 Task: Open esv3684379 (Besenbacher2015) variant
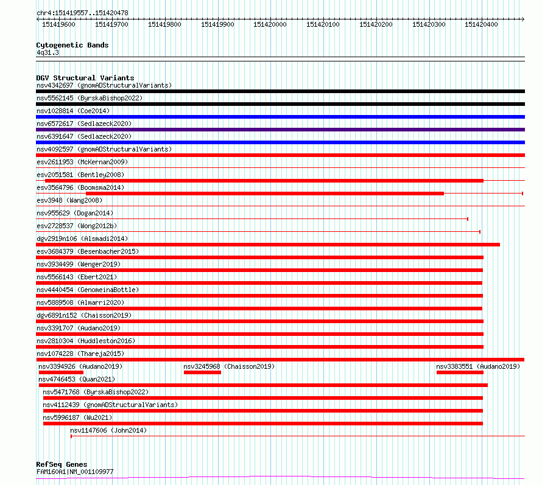pyautogui.click(x=88, y=251)
